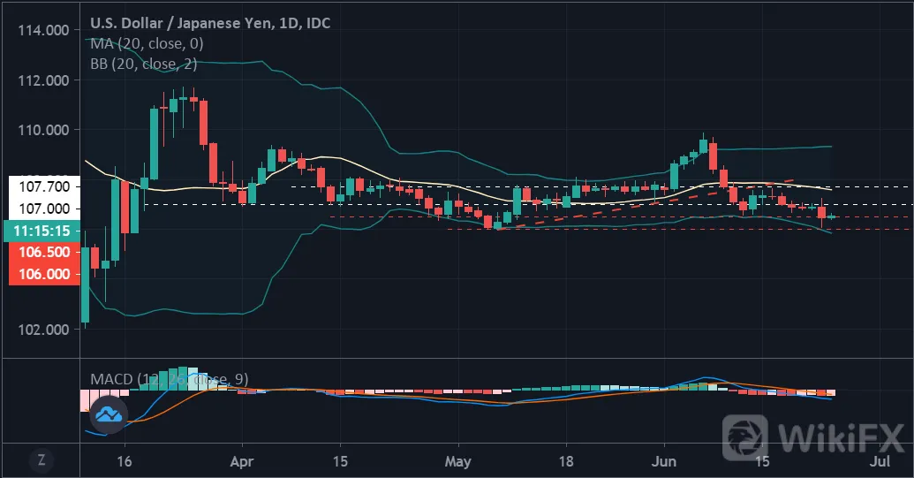Select the BB (20, close, 2) indicator label
Screen dimensions: 914x478
[x=143, y=64]
